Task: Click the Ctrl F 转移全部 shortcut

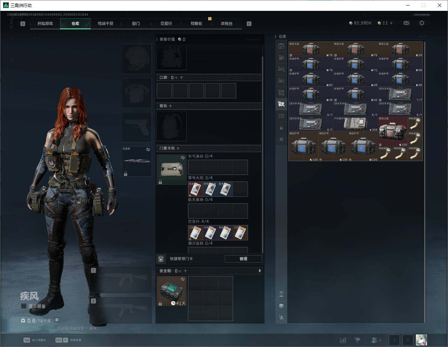Action: click(68, 340)
